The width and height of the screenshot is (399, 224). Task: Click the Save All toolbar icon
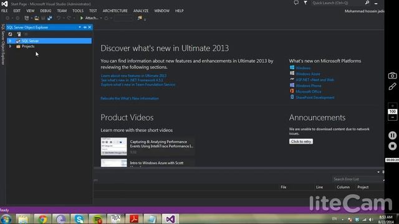tap(50, 18)
